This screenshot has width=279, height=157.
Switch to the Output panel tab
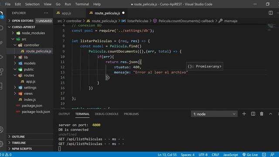64,114
